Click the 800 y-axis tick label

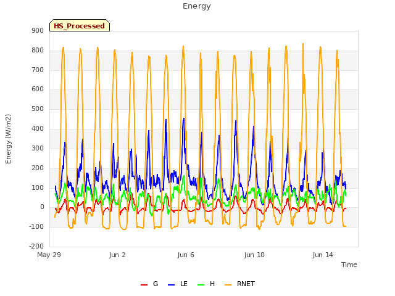point(38,50)
